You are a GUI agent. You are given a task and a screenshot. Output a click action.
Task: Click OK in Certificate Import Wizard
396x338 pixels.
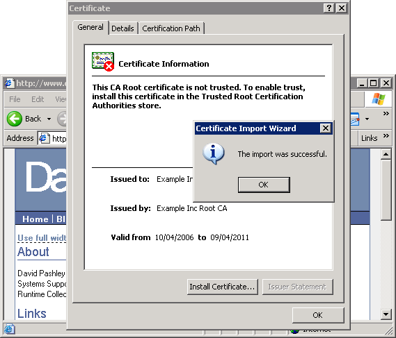click(x=264, y=185)
